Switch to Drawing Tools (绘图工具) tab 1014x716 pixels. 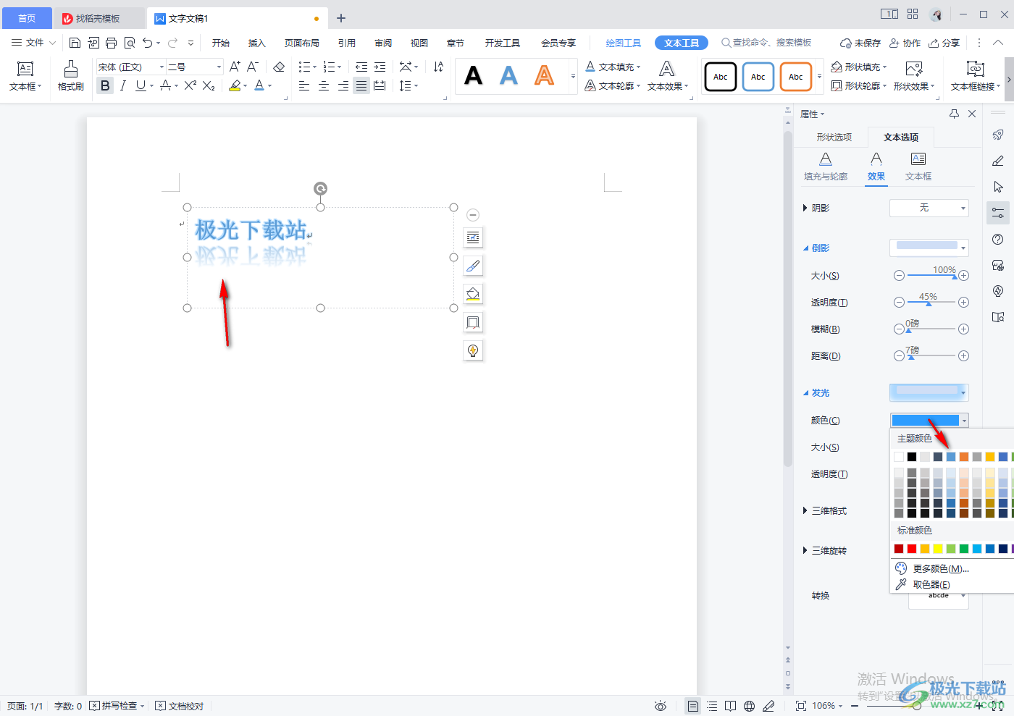(x=624, y=43)
